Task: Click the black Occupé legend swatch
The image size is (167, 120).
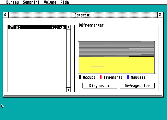Action: pos(80,77)
